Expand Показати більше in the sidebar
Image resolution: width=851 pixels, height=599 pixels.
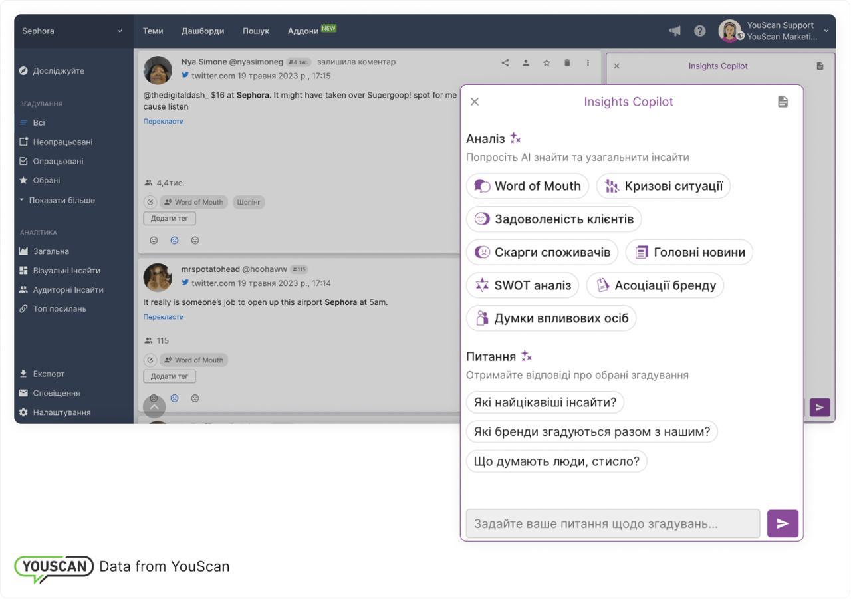tap(62, 200)
